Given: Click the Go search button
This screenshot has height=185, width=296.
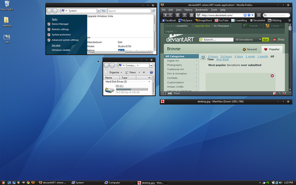Looking at the screenshot, I should click(x=265, y=39).
